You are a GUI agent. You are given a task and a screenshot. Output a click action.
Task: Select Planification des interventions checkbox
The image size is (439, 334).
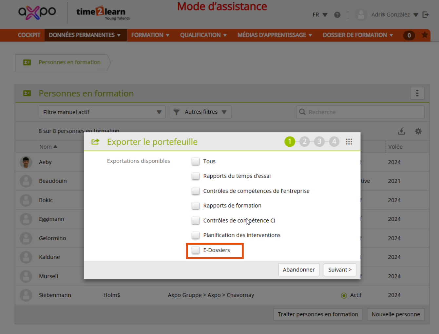pyautogui.click(x=196, y=235)
